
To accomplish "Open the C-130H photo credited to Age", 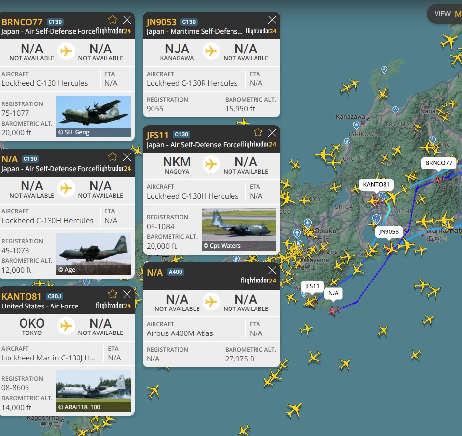I will point(93,254).
